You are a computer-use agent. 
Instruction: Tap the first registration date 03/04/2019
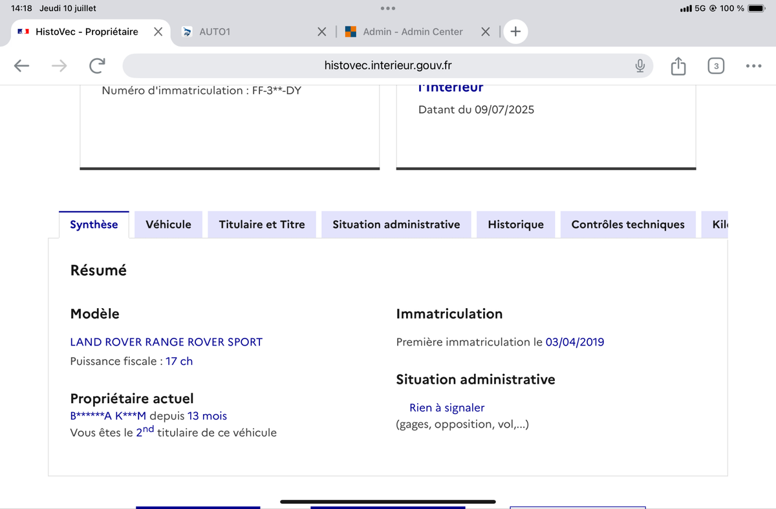tap(575, 342)
